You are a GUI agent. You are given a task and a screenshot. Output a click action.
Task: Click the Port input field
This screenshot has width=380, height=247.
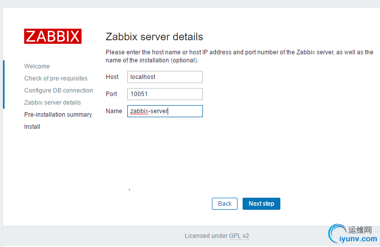point(165,94)
